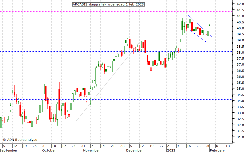This screenshot has width=245, height=152.
Task: Select the 40.5 price axis label
Action: pyautogui.click(x=240, y=22)
